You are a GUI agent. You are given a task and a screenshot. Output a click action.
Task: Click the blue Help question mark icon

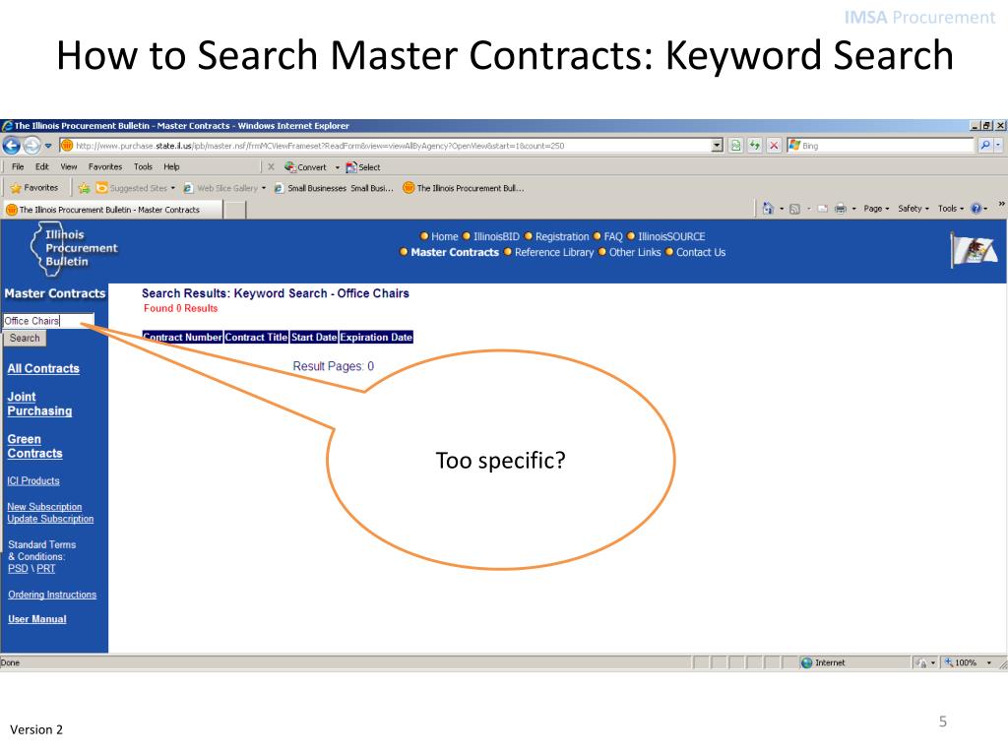click(976, 209)
